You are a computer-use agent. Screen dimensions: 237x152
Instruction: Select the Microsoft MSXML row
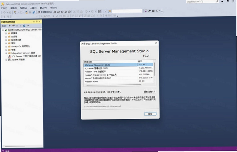pos(118,82)
